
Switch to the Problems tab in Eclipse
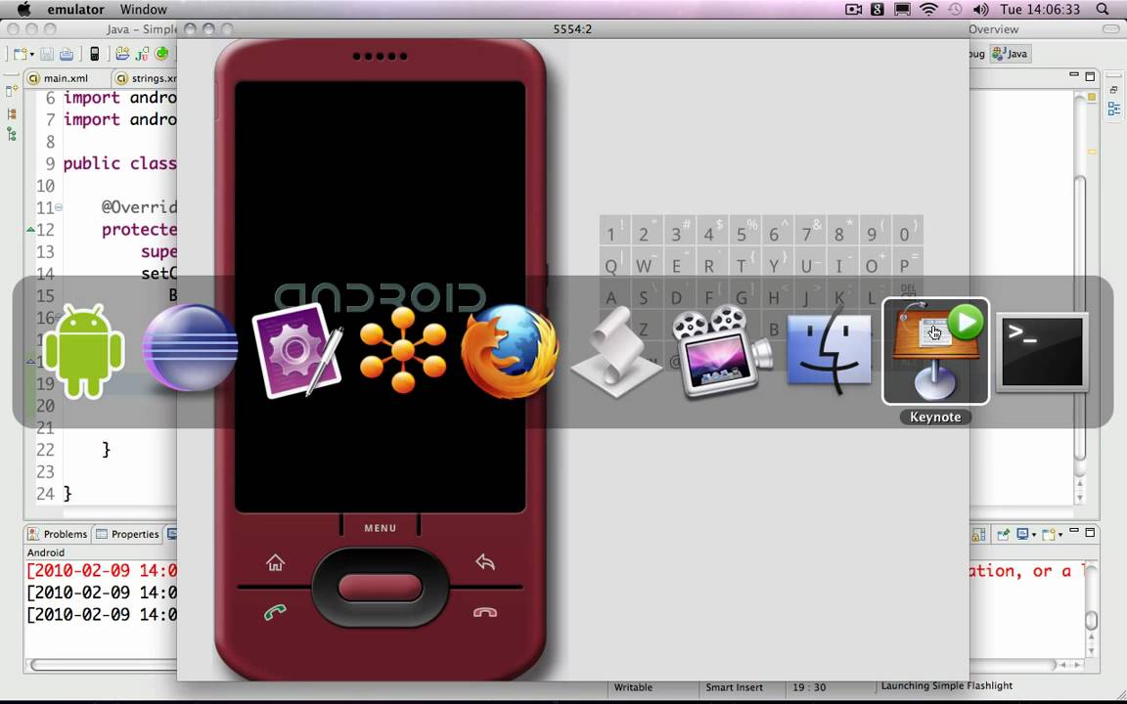(58, 534)
